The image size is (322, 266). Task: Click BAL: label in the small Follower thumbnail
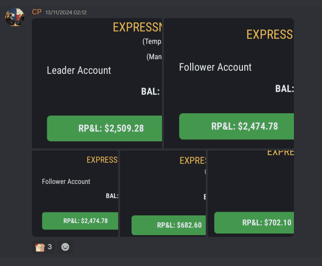[x=112, y=196]
